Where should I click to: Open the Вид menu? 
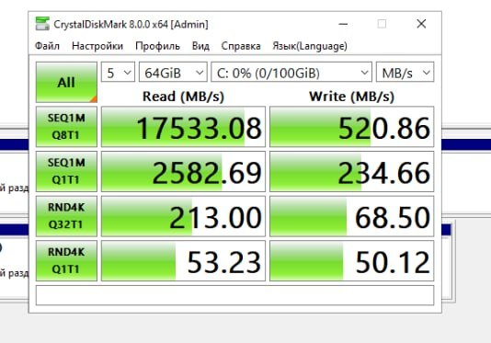(x=200, y=46)
